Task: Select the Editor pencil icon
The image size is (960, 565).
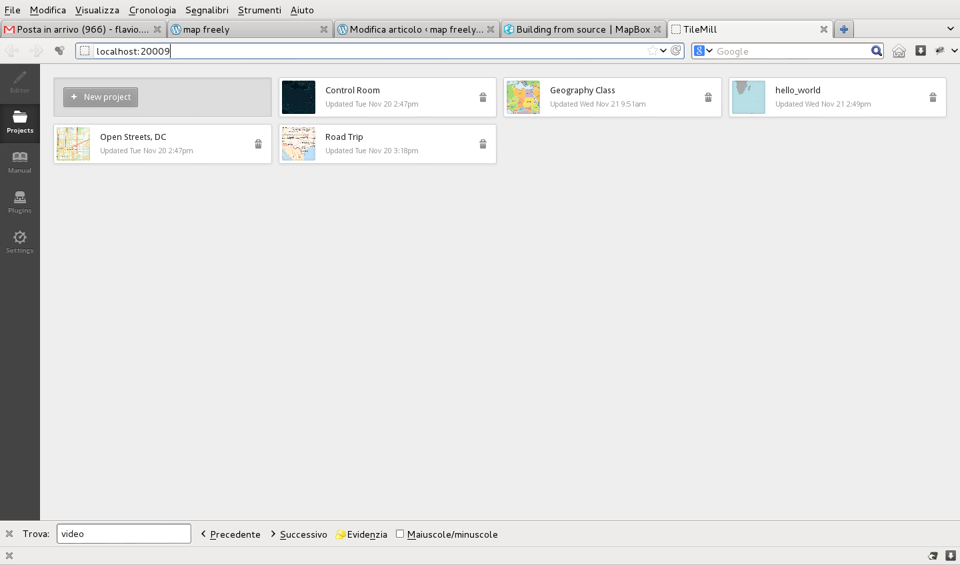Action: pyautogui.click(x=20, y=82)
